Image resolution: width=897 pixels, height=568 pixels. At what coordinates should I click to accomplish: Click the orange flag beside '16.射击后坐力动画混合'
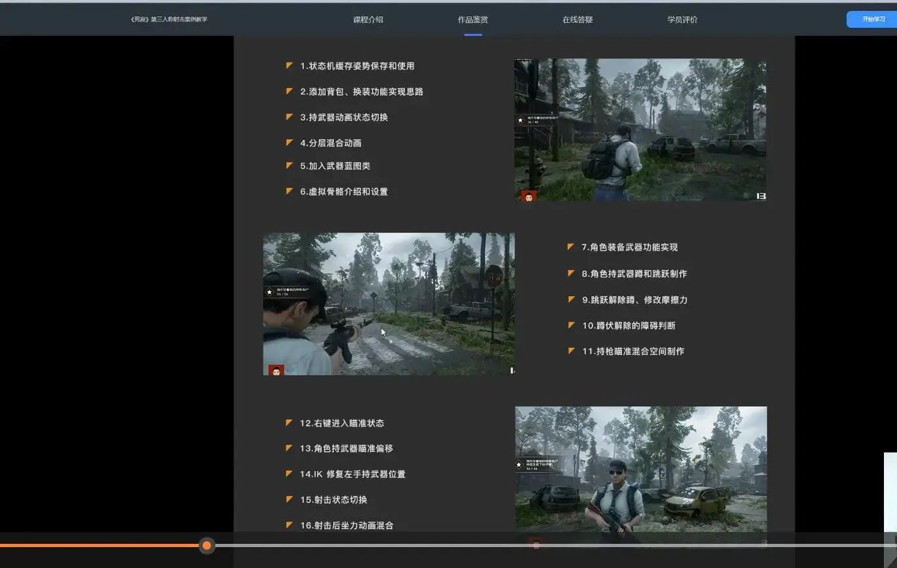[289, 524]
